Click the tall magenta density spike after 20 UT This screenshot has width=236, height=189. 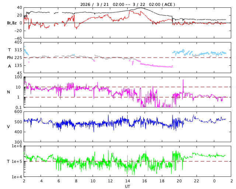pyautogui.click(x=183, y=81)
